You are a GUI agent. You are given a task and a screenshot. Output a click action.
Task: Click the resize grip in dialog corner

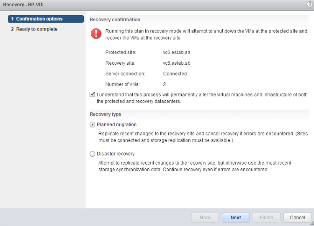(x=311, y=223)
